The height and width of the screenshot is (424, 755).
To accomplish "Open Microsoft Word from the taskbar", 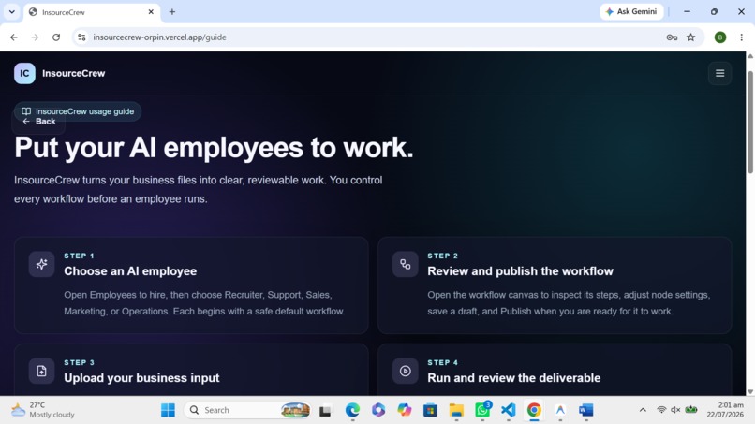I will [586, 410].
